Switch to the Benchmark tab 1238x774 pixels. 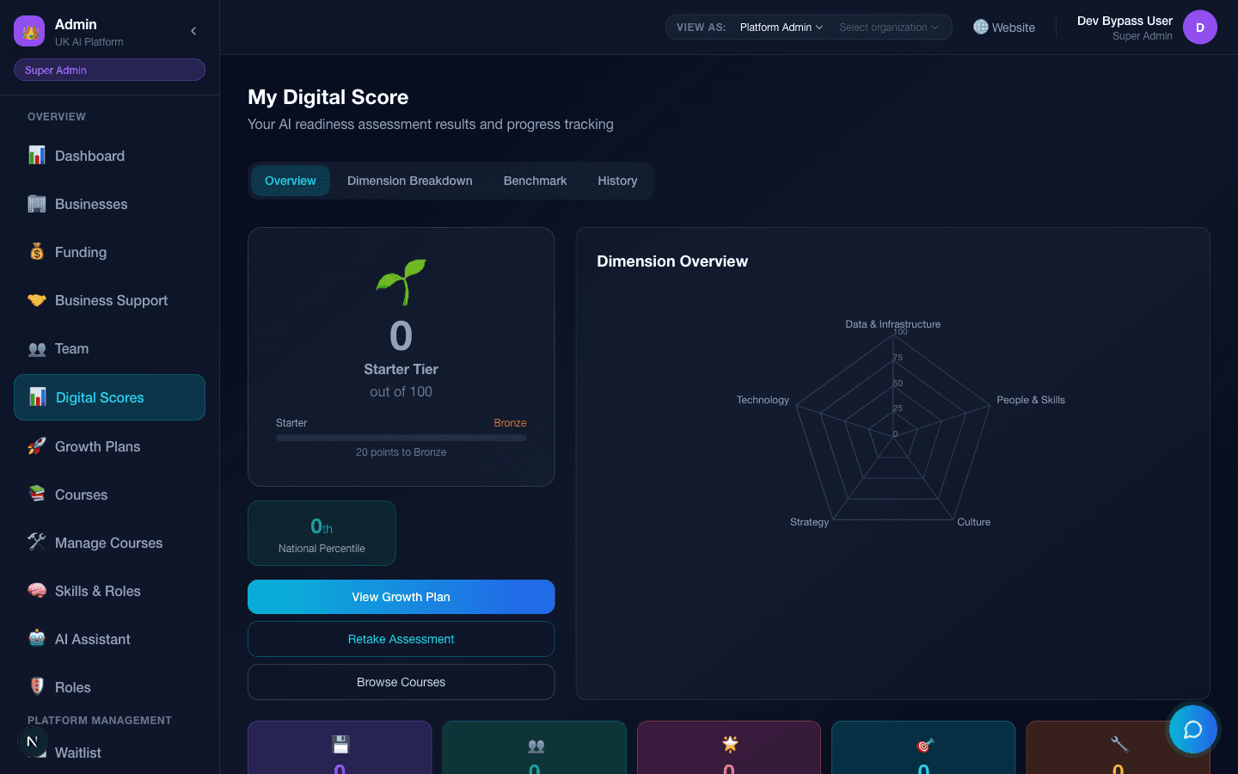[x=535, y=181]
